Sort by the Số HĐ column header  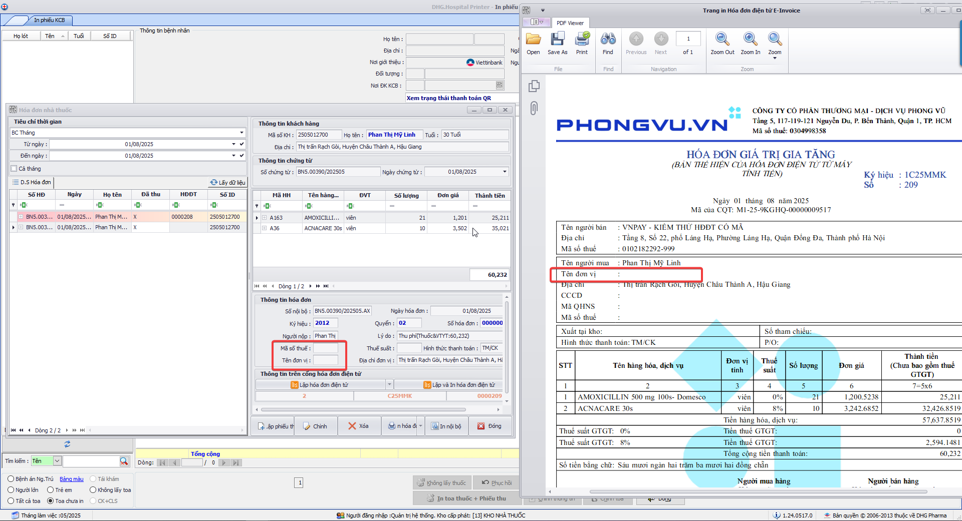point(36,195)
